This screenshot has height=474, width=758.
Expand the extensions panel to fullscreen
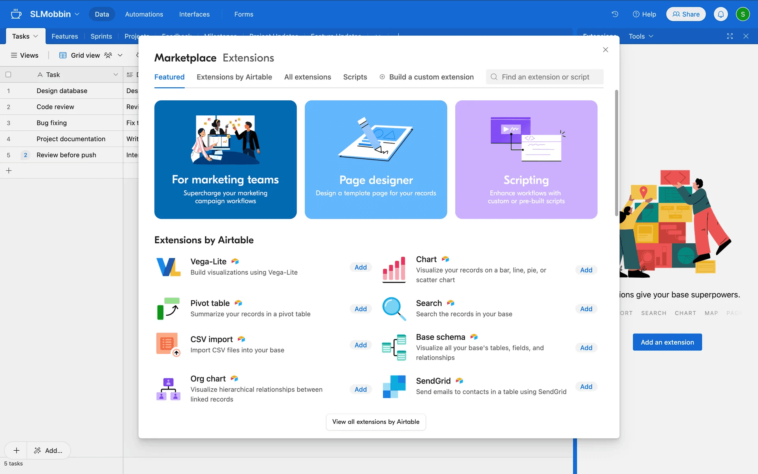coord(730,36)
